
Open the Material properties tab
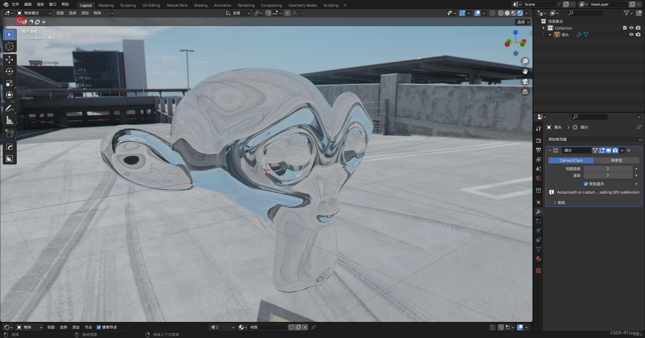538,259
